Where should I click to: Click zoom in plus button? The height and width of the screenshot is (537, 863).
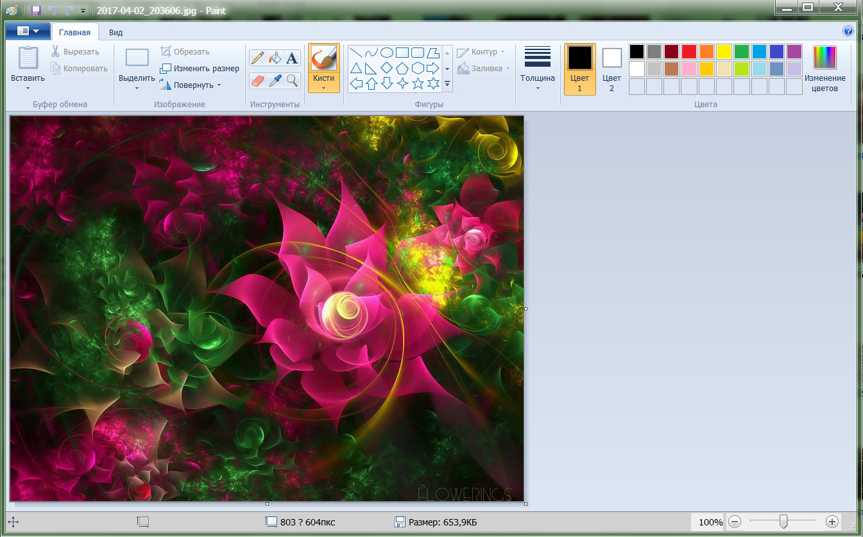pos(832,522)
